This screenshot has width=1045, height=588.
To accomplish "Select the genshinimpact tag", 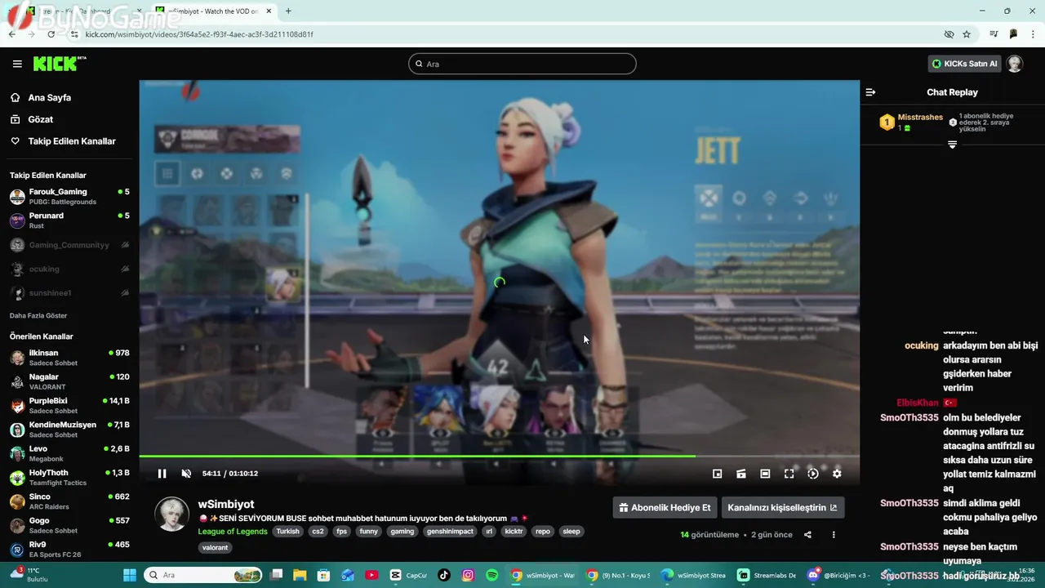I will [450, 532].
